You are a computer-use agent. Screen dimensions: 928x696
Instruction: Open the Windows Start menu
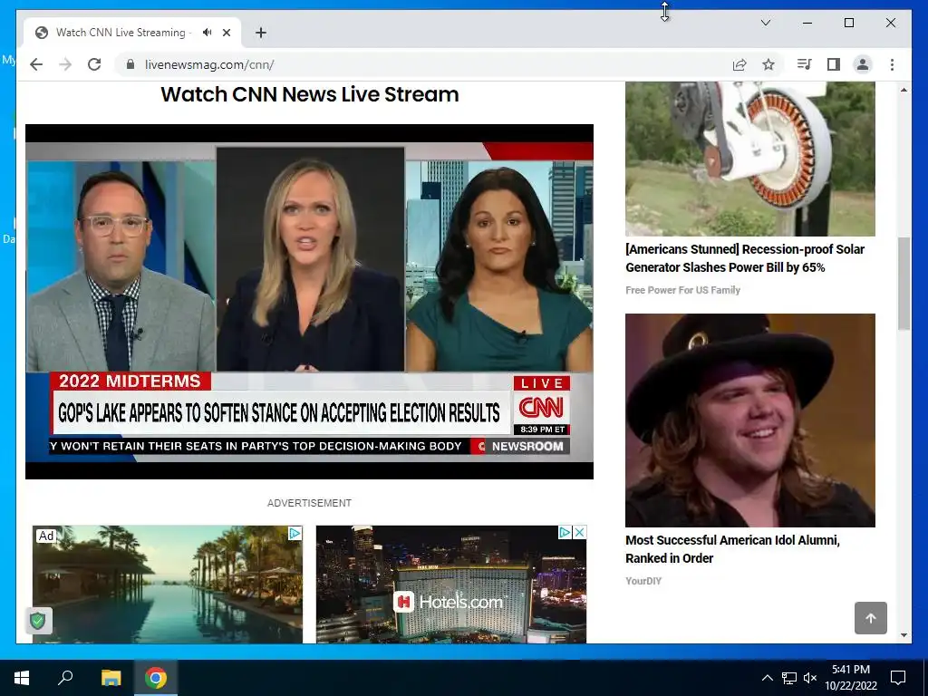(22, 678)
